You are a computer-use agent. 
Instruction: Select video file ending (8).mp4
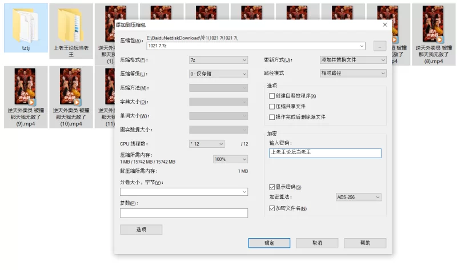(x=434, y=34)
